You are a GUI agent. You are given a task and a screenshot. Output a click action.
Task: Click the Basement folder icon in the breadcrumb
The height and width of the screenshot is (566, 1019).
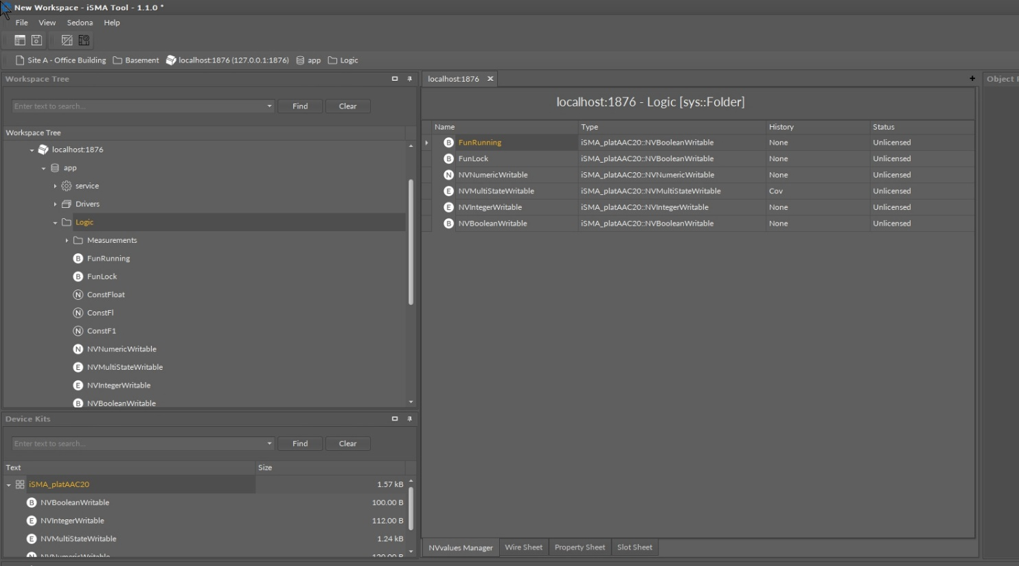118,60
